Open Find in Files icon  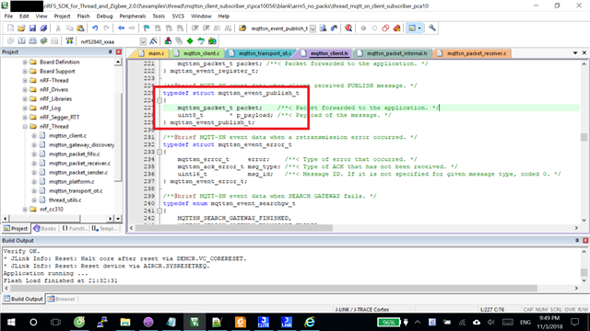[x=242, y=29]
